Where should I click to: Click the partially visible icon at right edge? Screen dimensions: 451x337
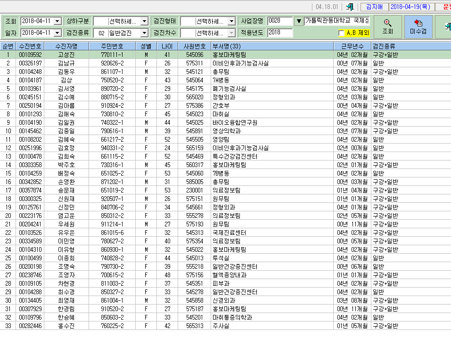pyautogui.click(x=448, y=27)
